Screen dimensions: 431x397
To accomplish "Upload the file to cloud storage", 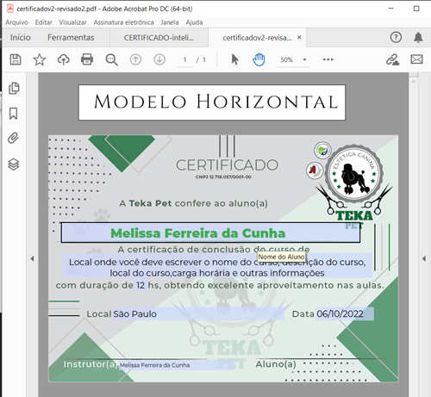I will coord(63,59).
